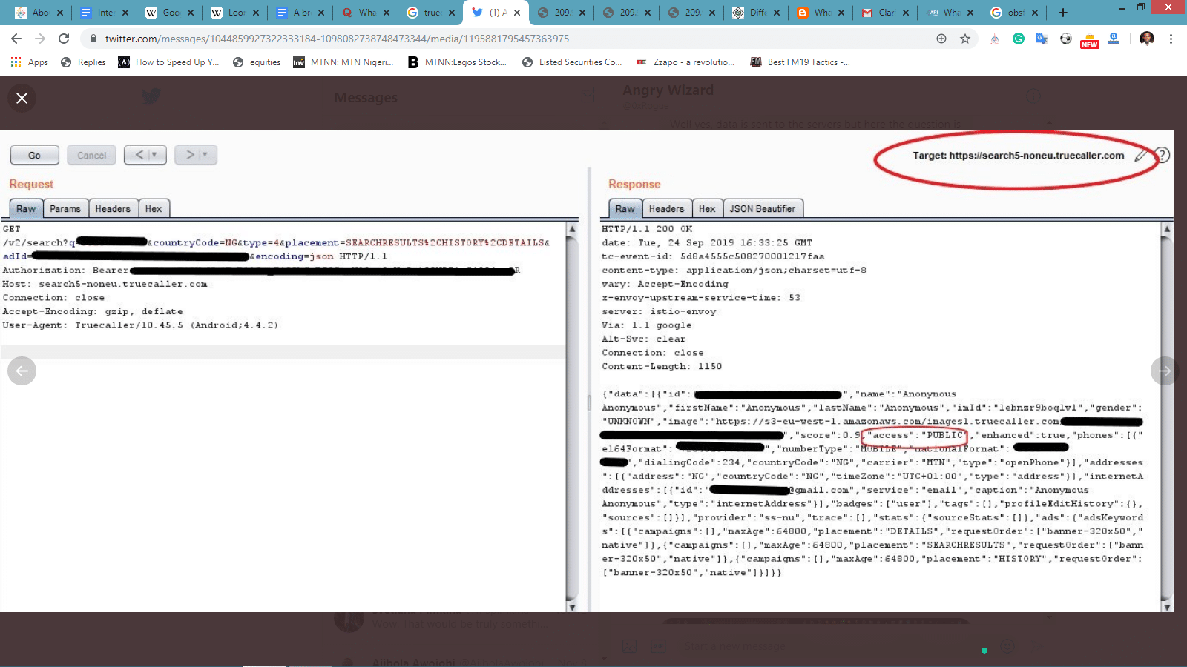
Task: Switch to the Quora 'Wha' tab
Action: (x=364, y=13)
